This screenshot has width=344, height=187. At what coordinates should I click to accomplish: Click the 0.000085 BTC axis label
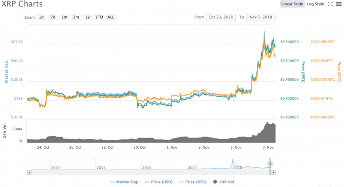tap(323, 42)
